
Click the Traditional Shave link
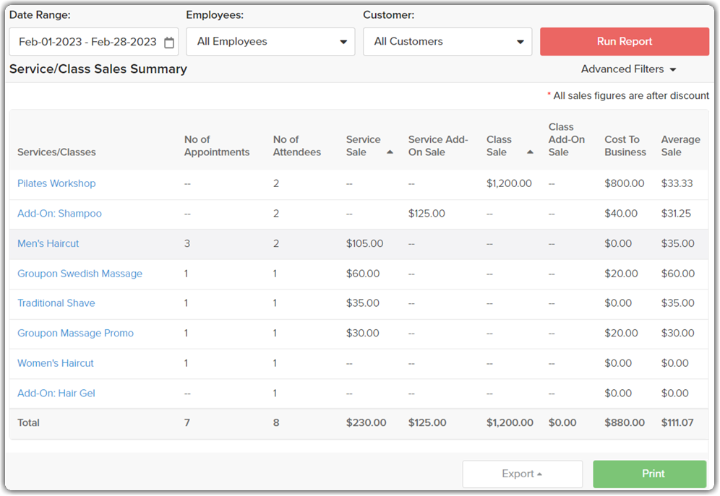(x=56, y=303)
